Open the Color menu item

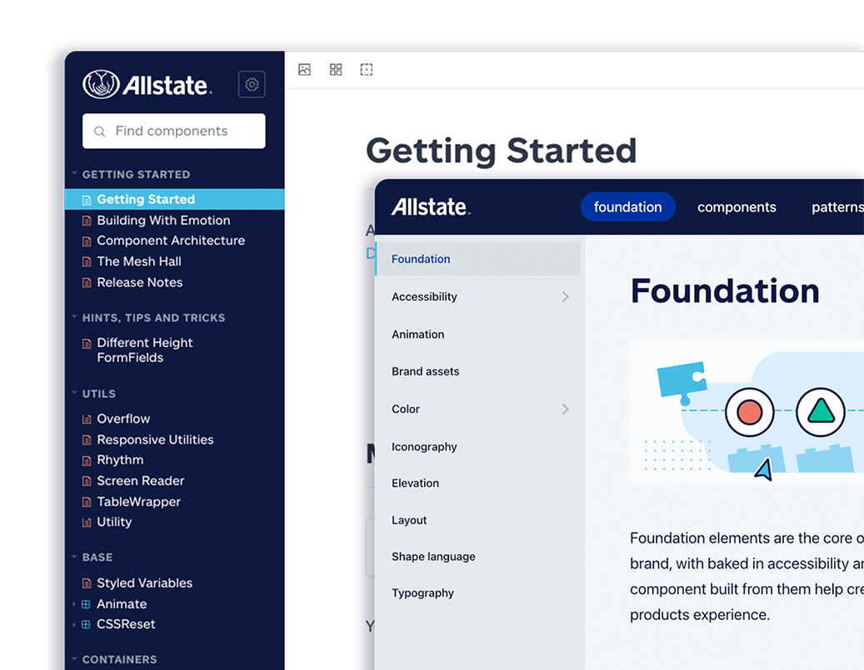(x=406, y=409)
